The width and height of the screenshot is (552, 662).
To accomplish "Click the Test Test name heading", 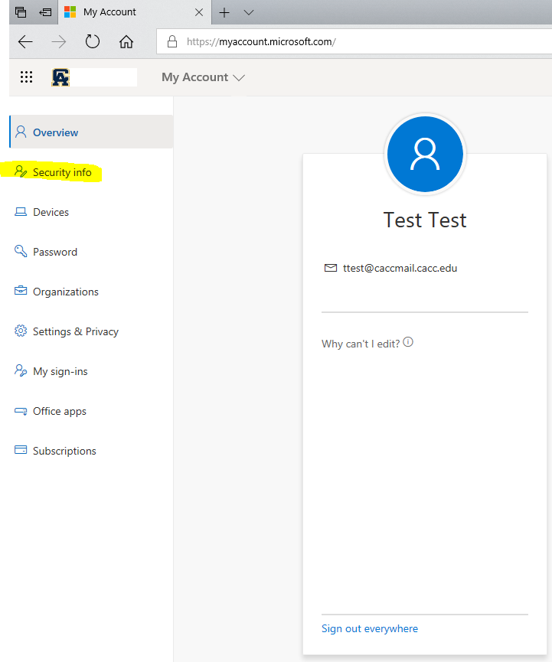I will [425, 220].
